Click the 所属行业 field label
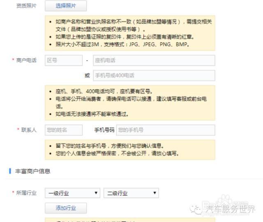Screen dimensions: 263x222 coord(26,193)
